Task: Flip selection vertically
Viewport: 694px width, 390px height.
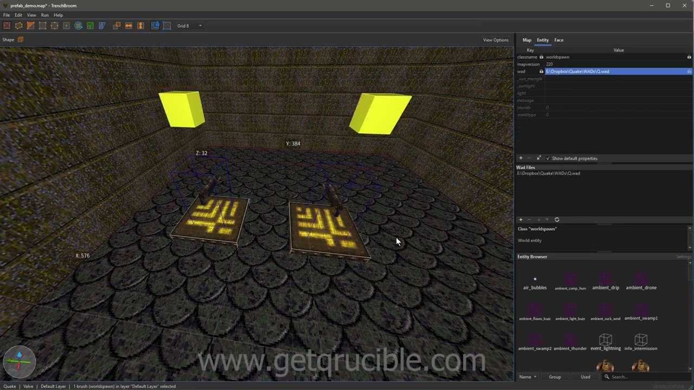Action: (140, 25)
